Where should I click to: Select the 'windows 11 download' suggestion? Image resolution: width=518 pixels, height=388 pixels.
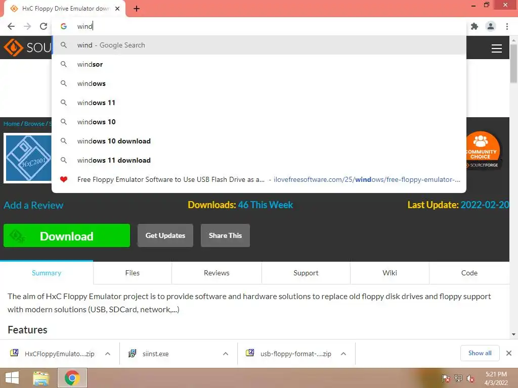(x=259, y=160)
